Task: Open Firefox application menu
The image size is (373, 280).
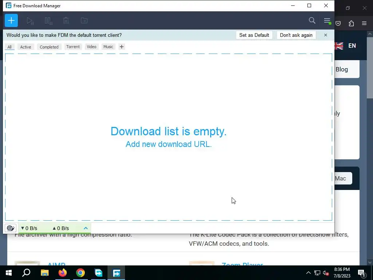Action: pos(364,23)
